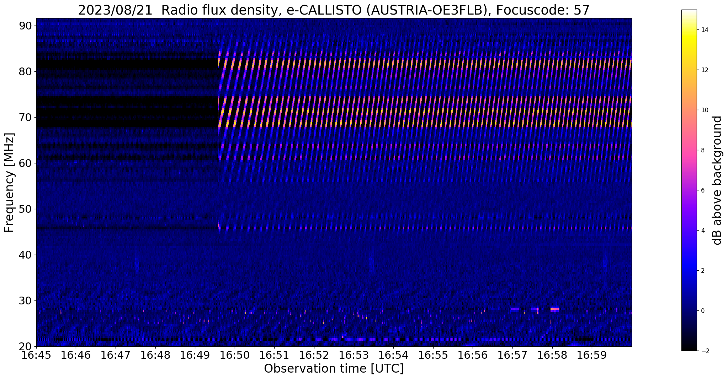Viewport: 728px width, 379px height.
Task: Click the 50 MHz frequency tick label
Action: [x=26, y=209]
